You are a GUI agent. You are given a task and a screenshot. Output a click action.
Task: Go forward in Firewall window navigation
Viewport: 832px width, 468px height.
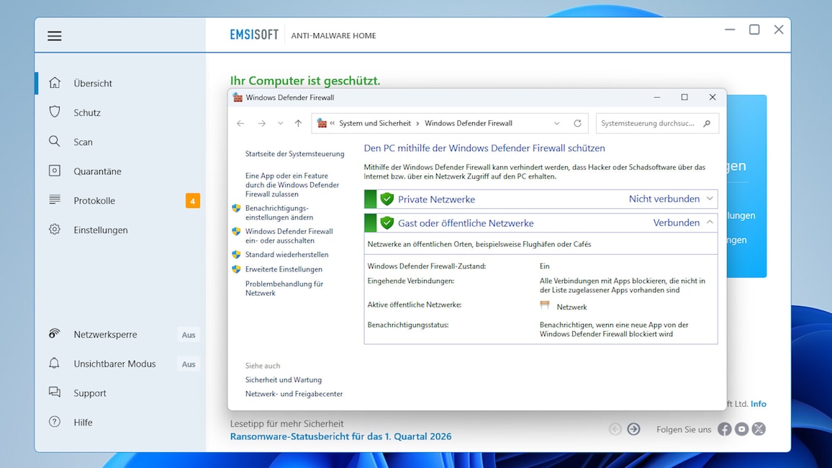pos(261,123)
